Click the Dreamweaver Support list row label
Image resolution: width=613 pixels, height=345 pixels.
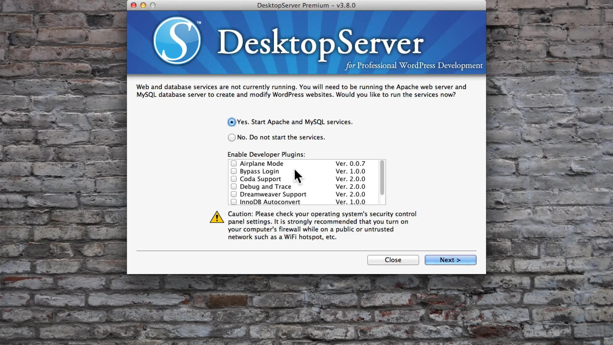273,194
